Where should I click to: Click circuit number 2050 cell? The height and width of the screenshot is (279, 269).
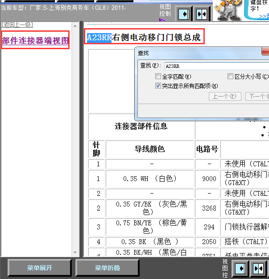(207, 241)
